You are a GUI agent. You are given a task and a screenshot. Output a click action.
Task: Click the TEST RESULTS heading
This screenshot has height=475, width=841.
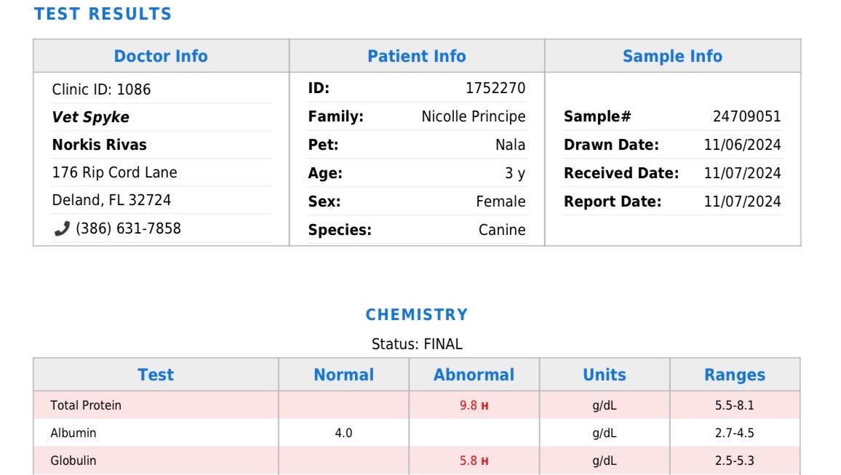(103, 14)
